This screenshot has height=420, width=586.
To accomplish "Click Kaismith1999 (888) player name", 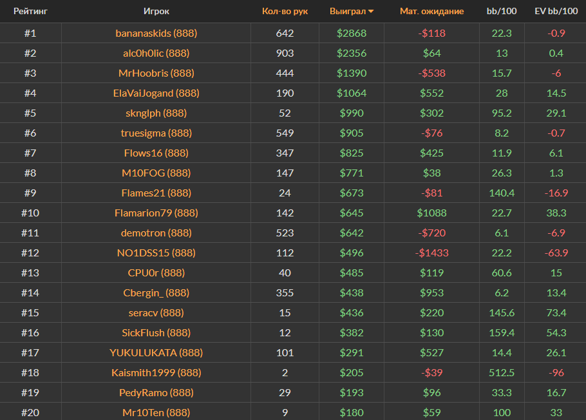I will [156, 372].
